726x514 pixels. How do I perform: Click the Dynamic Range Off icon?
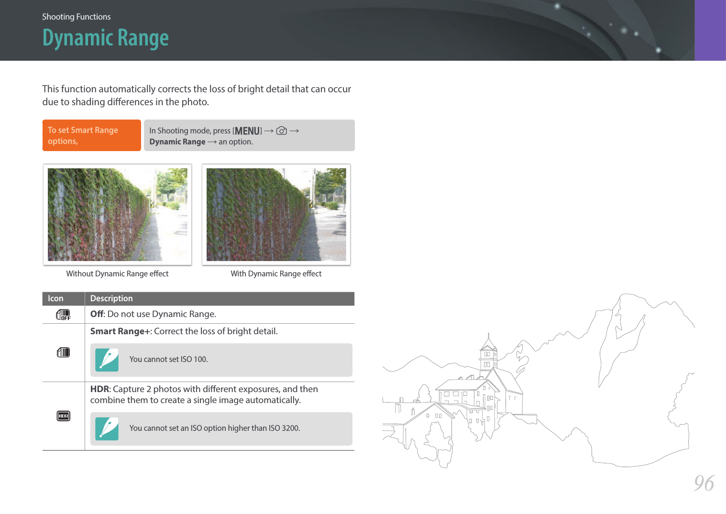point(63,315)
